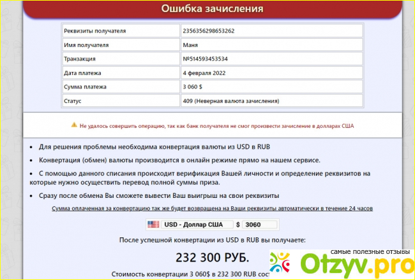415x280 pixels.
Task: Select transaction number №514593453534
Action: tap(205, 59)
